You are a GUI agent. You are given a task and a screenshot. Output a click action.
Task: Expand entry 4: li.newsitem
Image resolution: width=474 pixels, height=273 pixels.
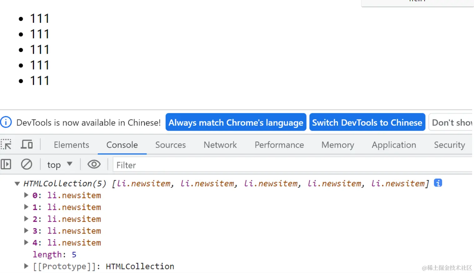pyautogui.click(x=26, y=242)
